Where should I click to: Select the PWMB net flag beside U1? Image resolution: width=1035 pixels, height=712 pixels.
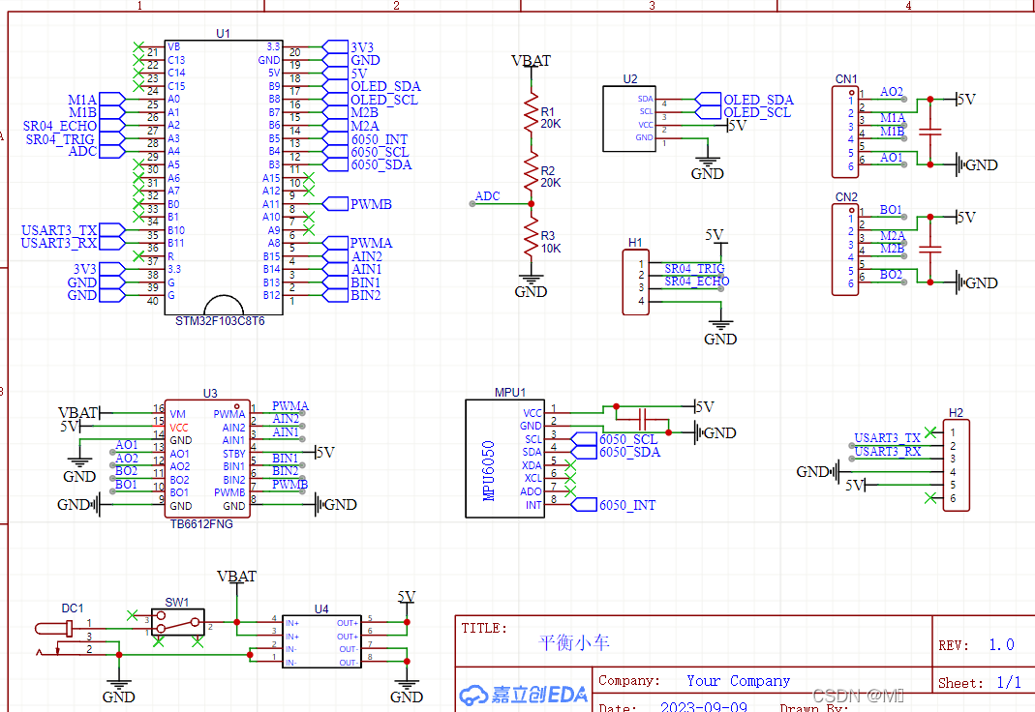[370, 204]
